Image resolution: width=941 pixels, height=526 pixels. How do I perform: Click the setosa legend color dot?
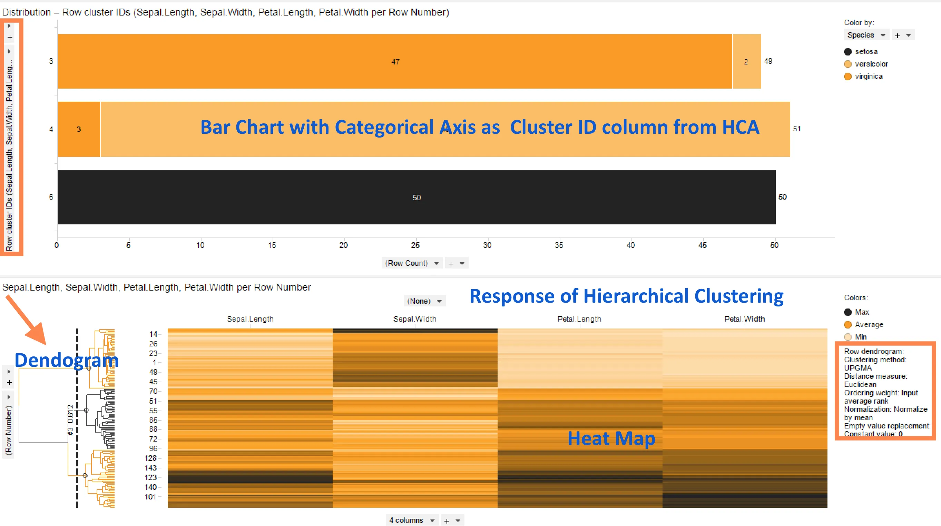click(x=848, y=52)
